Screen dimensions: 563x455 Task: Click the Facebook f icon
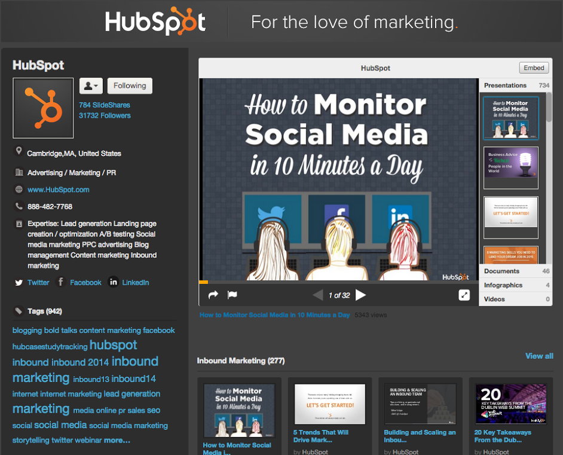point(61,282)
